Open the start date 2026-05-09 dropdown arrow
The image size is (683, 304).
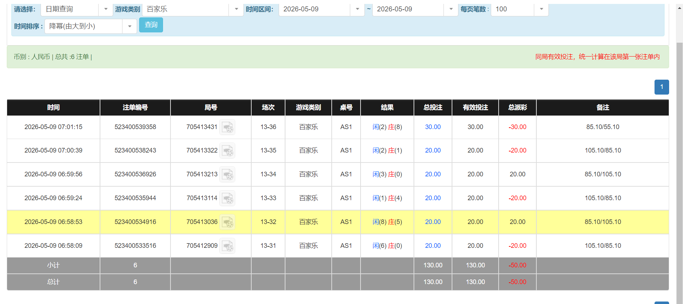(x=357, y=9)
